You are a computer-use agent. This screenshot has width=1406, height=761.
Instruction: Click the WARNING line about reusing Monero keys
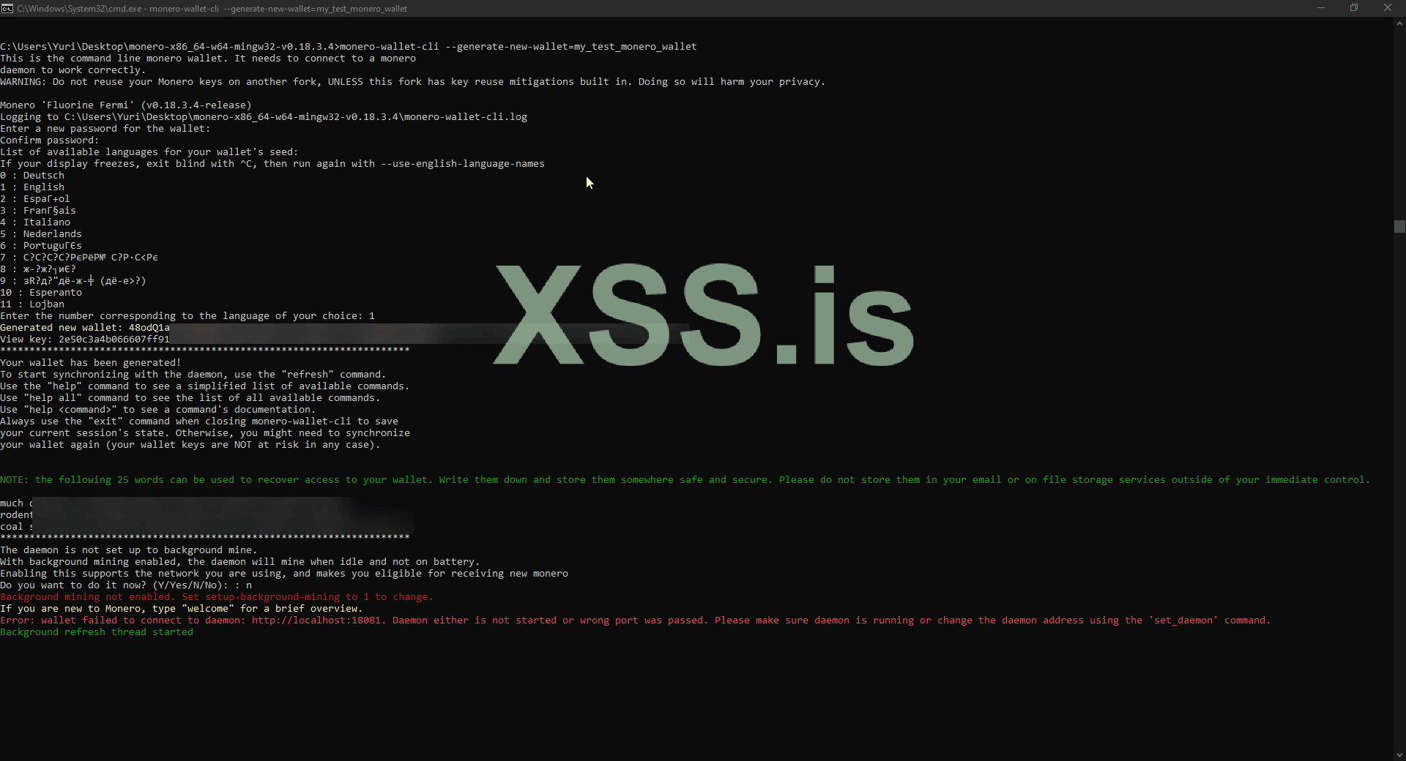pyautogui.click(x=413, y=82)
